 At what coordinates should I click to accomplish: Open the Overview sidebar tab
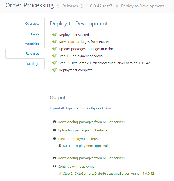[32, 24]
